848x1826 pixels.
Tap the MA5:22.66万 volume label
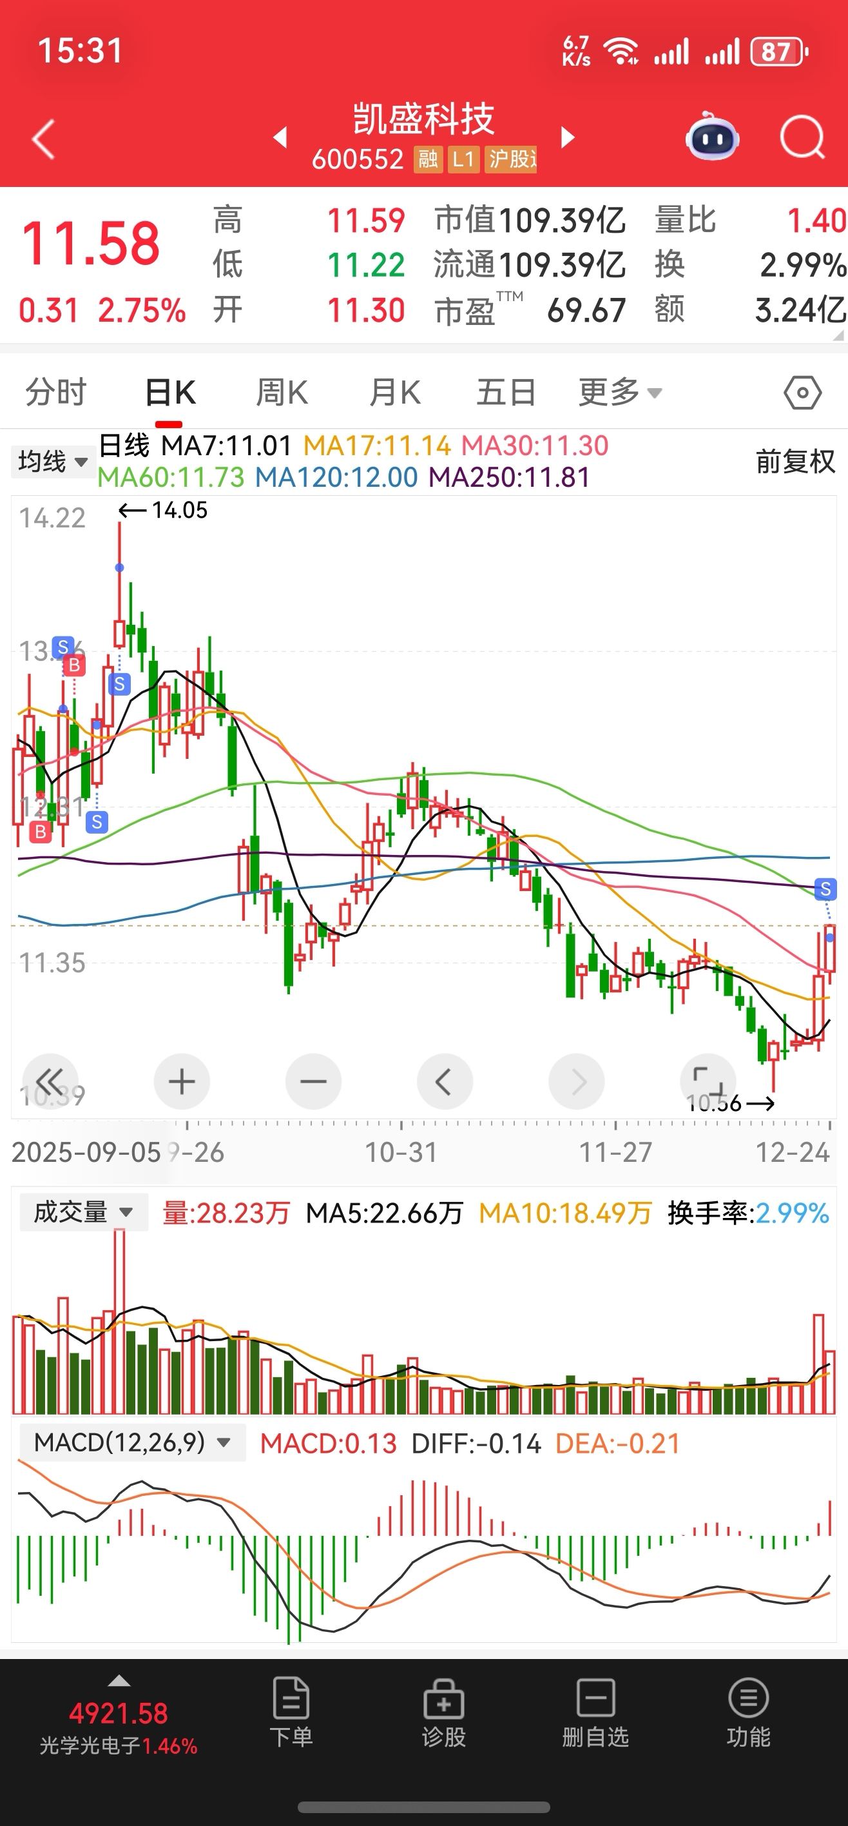tap(384, 1213)
